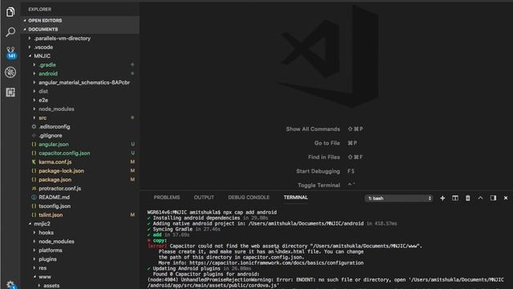This screenshot has height=289, width=513.
Task: Open the Manage gear icon
Action: pos(10,284)
